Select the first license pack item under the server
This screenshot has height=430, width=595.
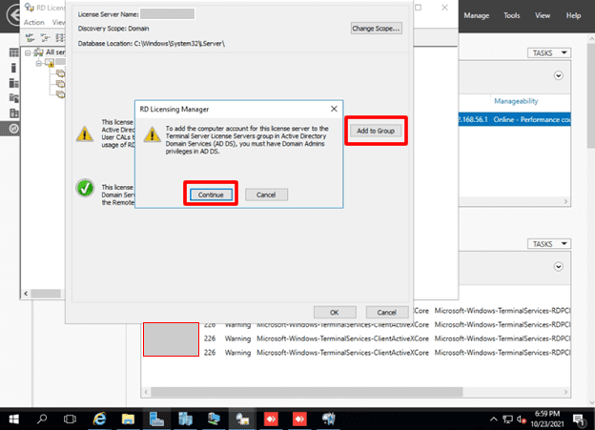click(60, 73)
